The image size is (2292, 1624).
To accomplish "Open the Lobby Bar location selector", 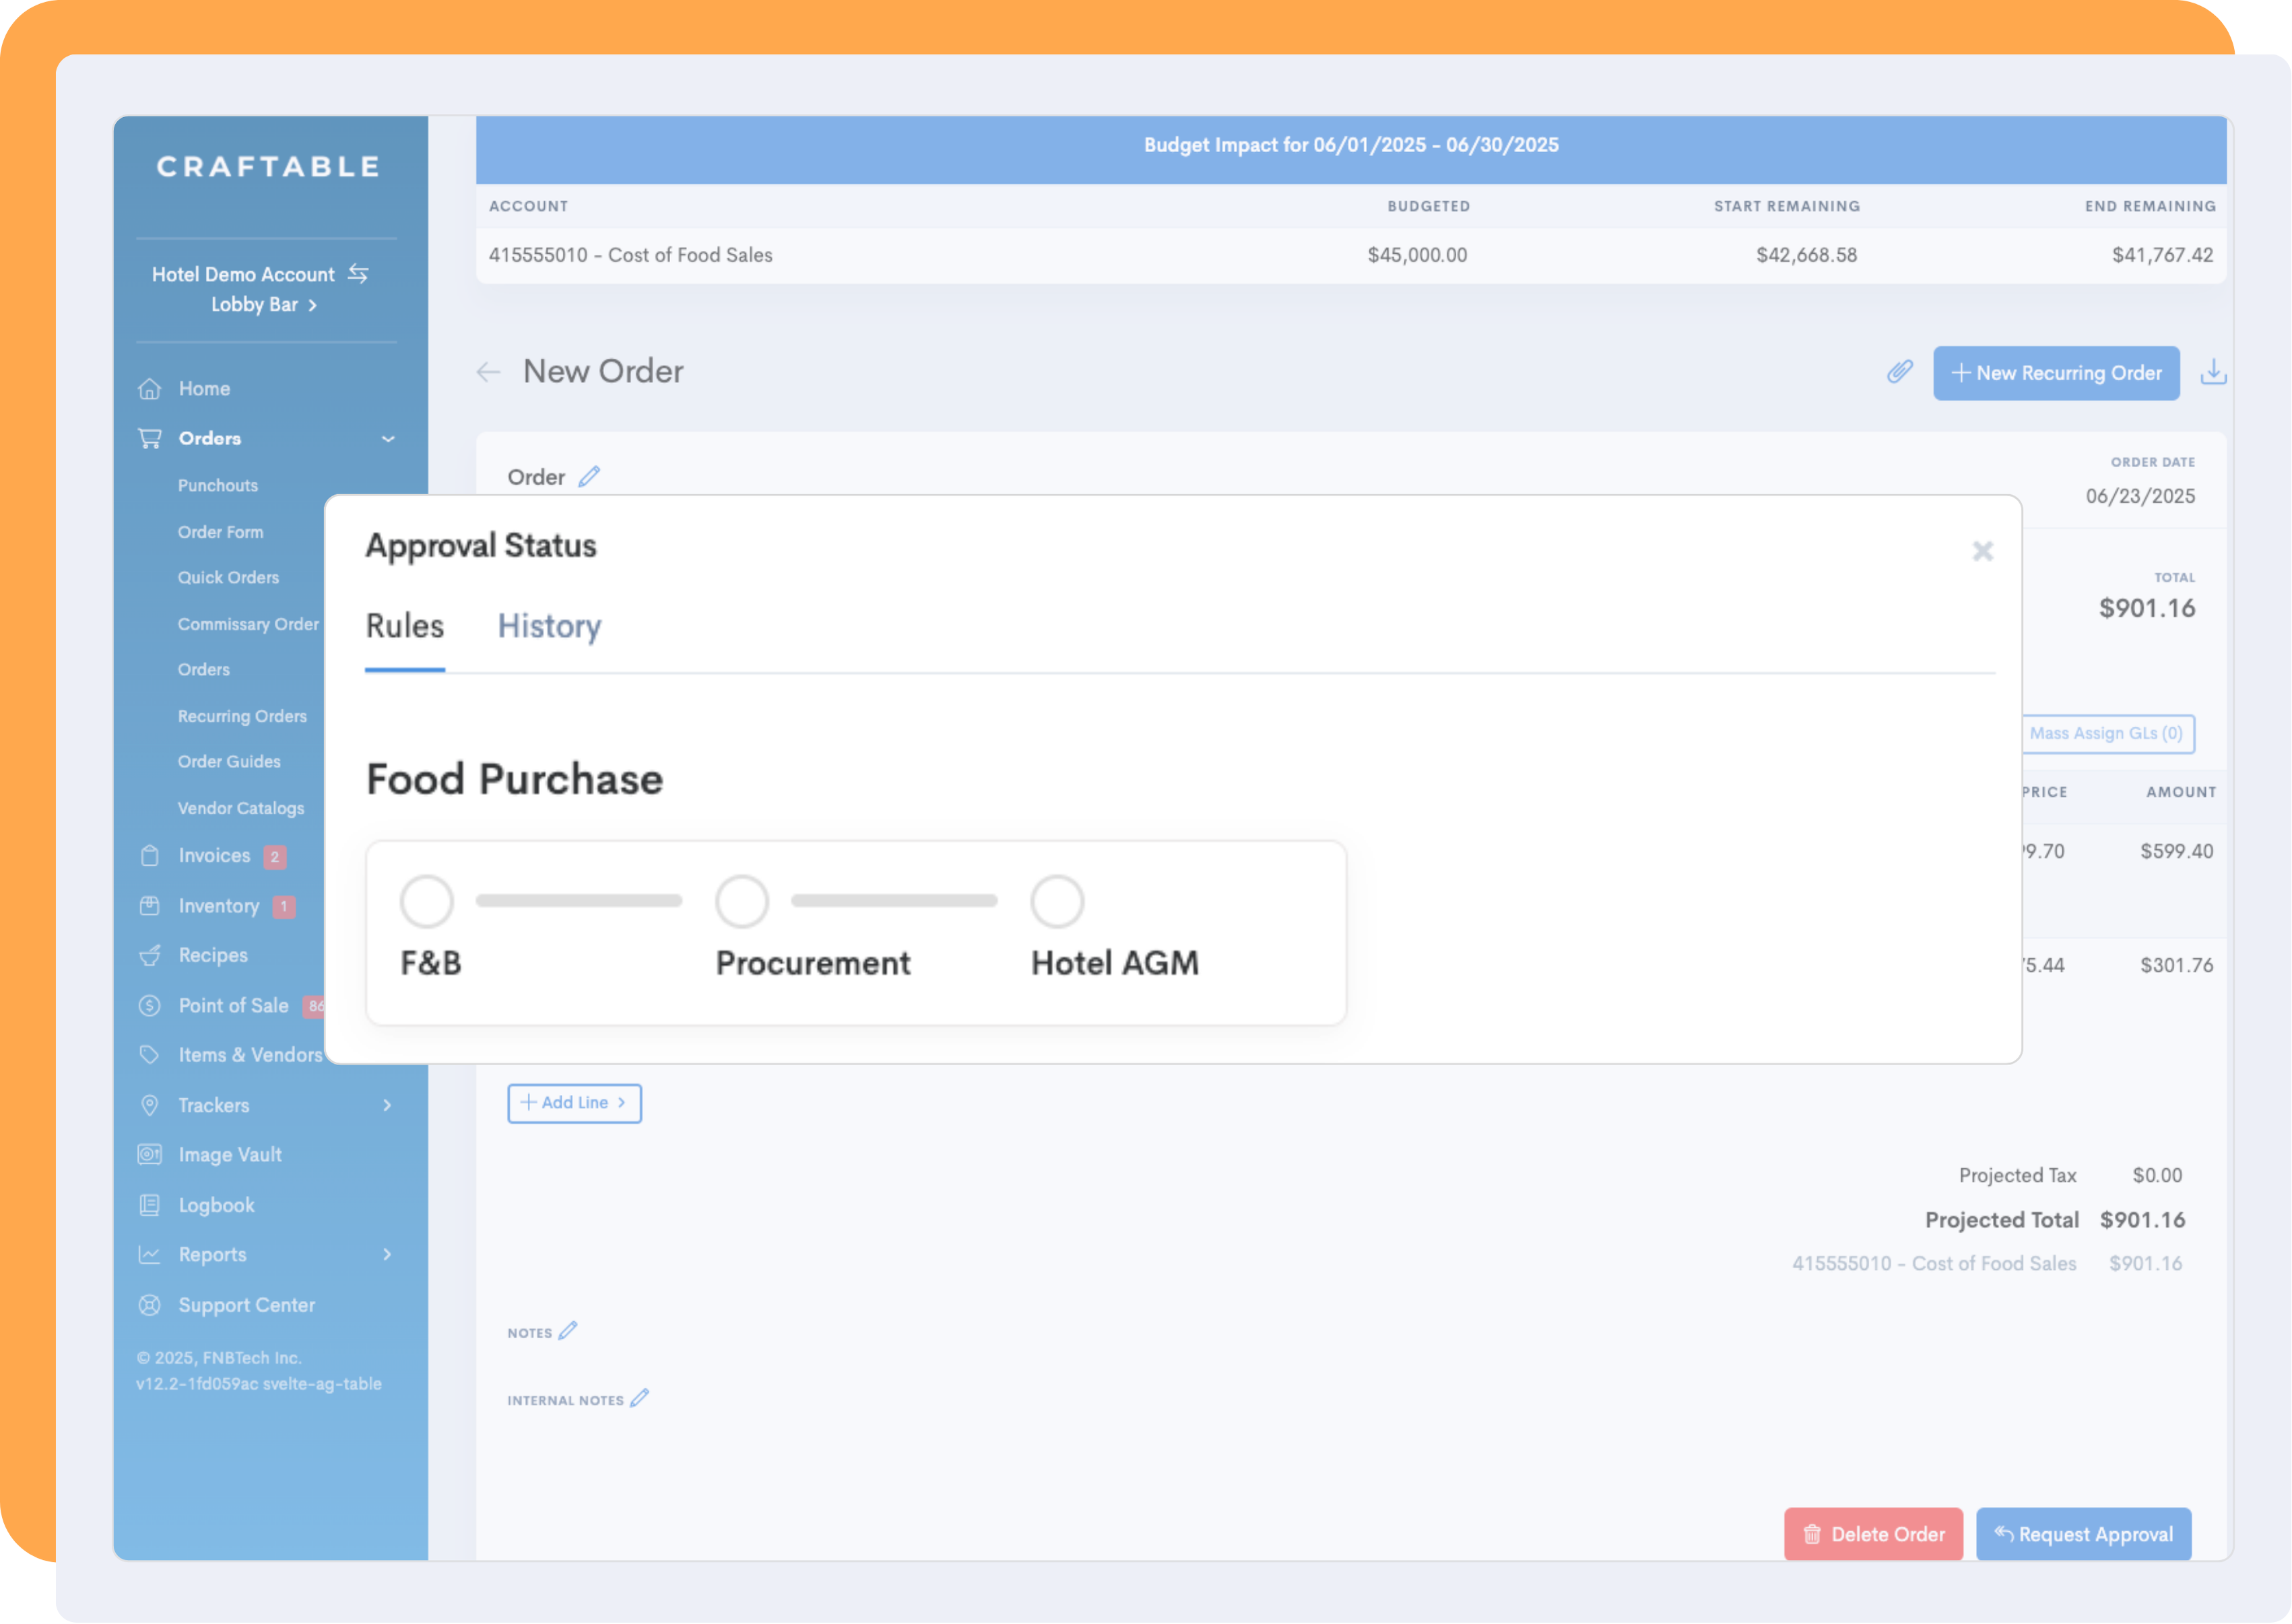I will point(264,305).
